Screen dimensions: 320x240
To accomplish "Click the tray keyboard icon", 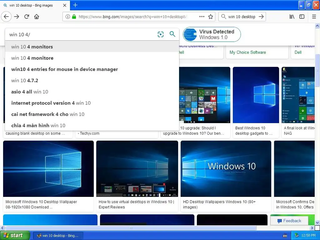I will pos(285,236).
